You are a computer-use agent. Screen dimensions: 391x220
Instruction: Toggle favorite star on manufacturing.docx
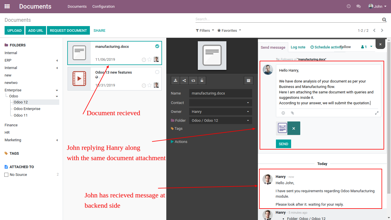click(149, 60)
